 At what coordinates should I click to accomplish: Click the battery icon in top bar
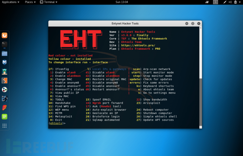(x=235, y=2)
